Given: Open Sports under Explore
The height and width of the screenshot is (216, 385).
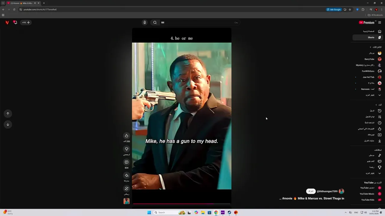Looking at the screenshot, I should tap(368, 167).
